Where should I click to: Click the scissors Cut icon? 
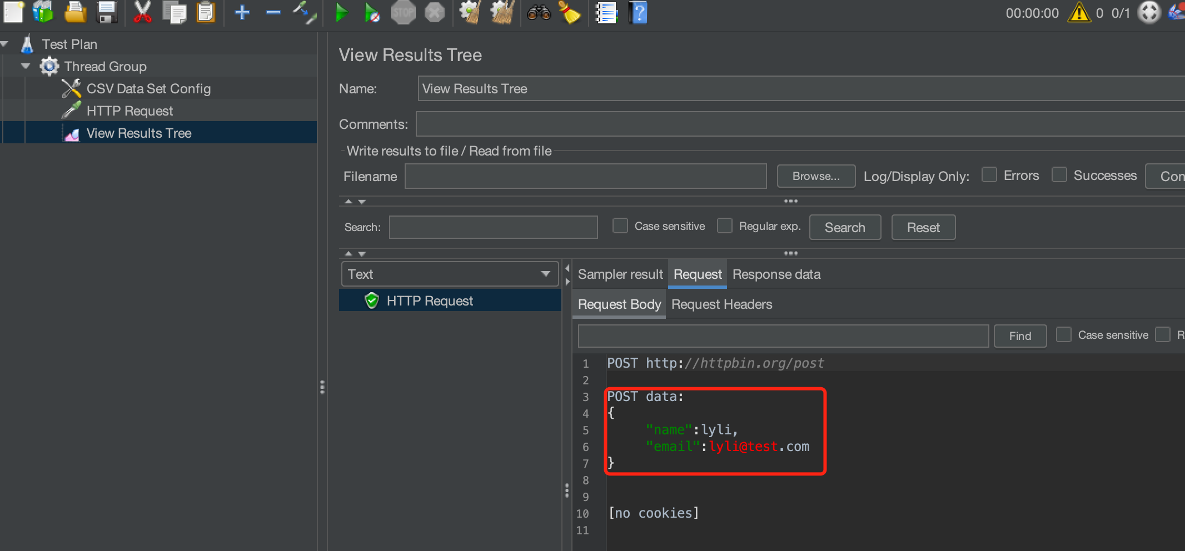click(142, 12)
